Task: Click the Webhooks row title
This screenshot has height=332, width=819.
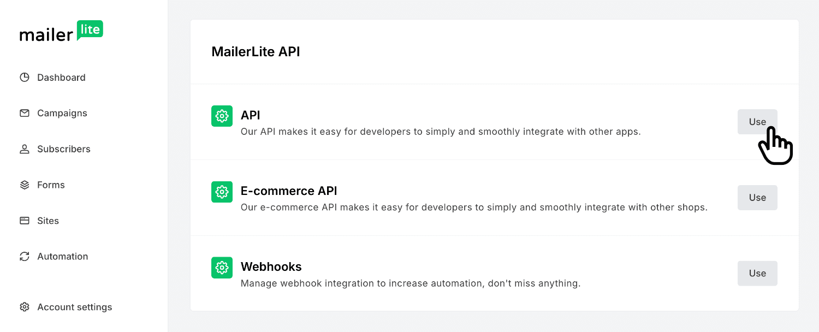Action: pos(271,267)
